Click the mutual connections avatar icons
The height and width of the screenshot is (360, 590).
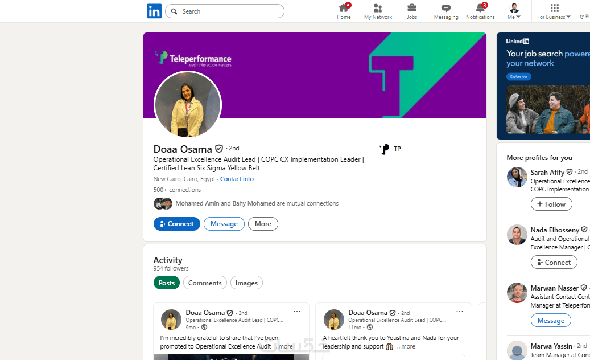click(x=163, y=204)
